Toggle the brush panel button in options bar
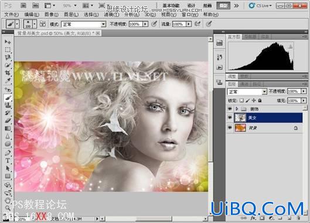This screenshot has height=223, width=310. pos(43,24)
